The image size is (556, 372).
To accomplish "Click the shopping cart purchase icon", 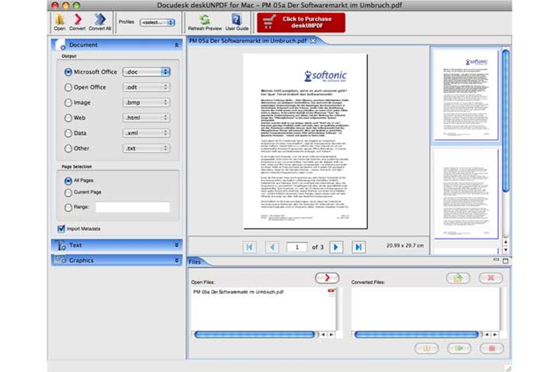I will [269, 22].
